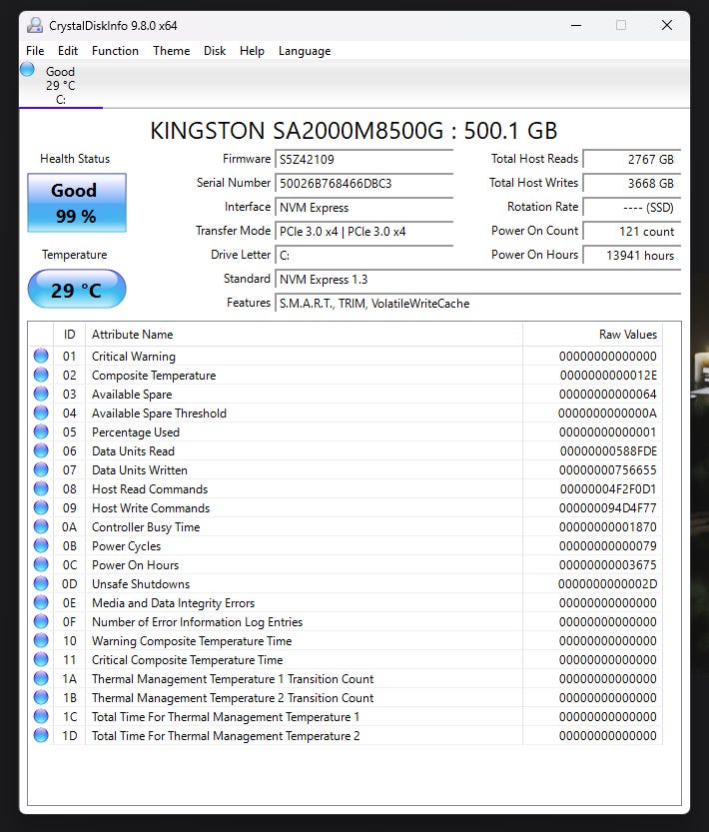Click the 29 °C temperature button
The width and height of the screenshot is (709, 832).
pos(77,290)
